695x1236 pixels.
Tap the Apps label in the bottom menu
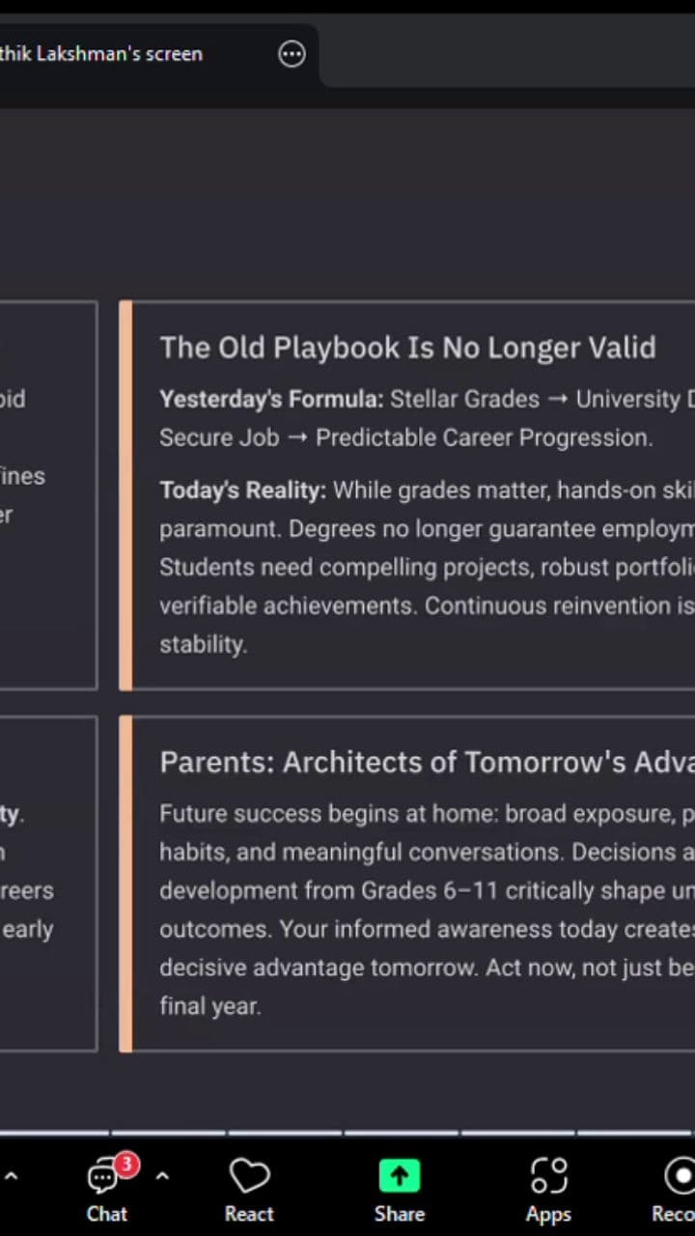[x=548, y=1214]
